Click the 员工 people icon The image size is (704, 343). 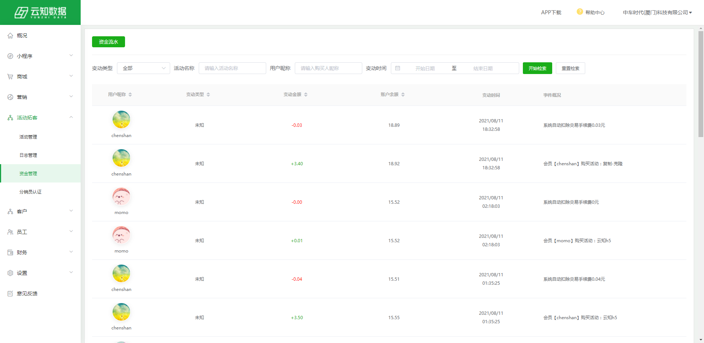tap(10, 232)
